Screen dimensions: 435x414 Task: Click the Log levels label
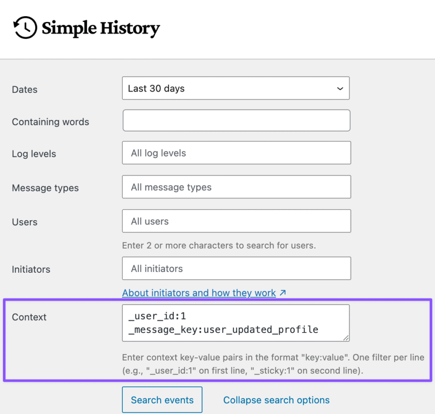[34, 154]
